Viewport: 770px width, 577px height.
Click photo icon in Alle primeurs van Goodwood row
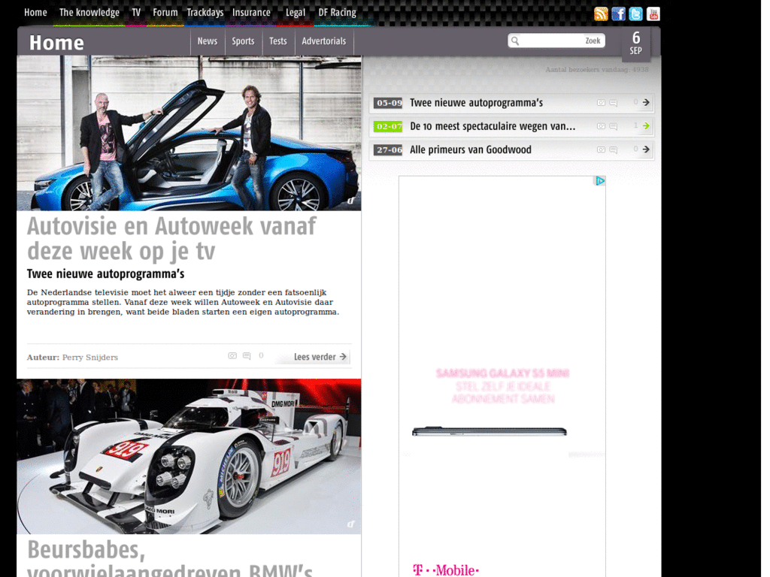[x=601, y=150]
